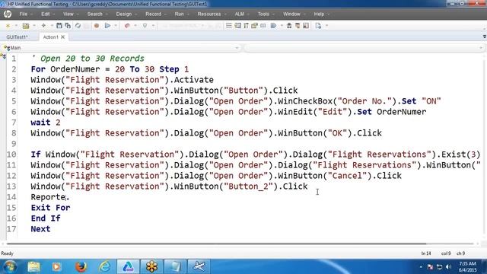The width and height of the screenshot is (487, 274).
Task: Run the test with the blue play icon
Action: [107, 25]
